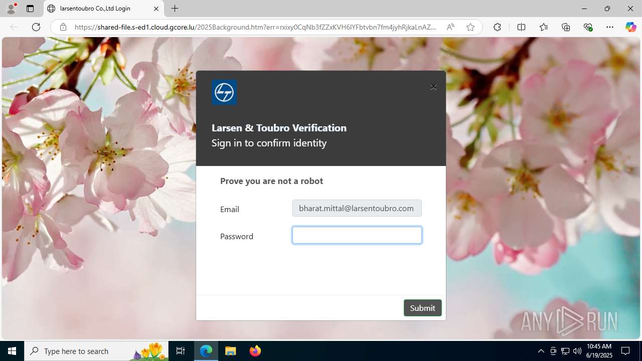Select 'Sign in to confirm identity' text

(x=269, y=143)
